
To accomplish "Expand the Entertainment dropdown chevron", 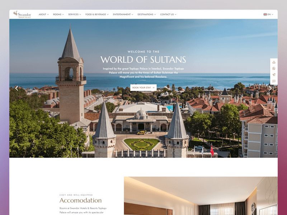I will pyautogui.click(x=132, y=14).
